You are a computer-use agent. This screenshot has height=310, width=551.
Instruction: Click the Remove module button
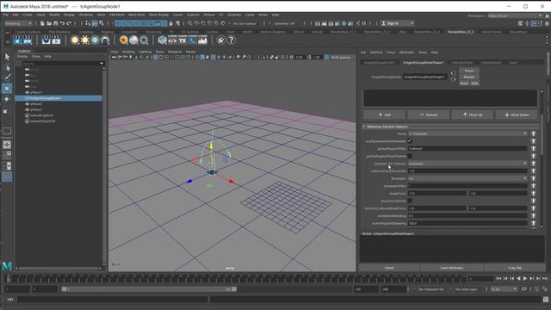[x=429, y=115]
